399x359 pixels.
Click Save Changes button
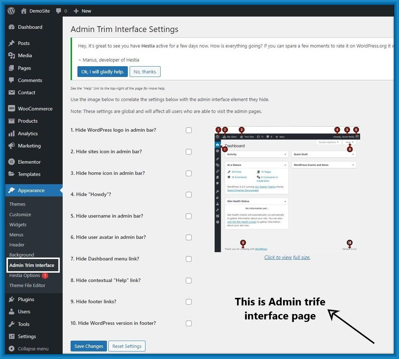[89, 346]
